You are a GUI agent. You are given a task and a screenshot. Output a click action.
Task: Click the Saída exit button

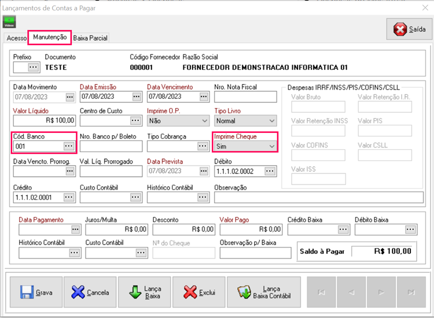410,29
